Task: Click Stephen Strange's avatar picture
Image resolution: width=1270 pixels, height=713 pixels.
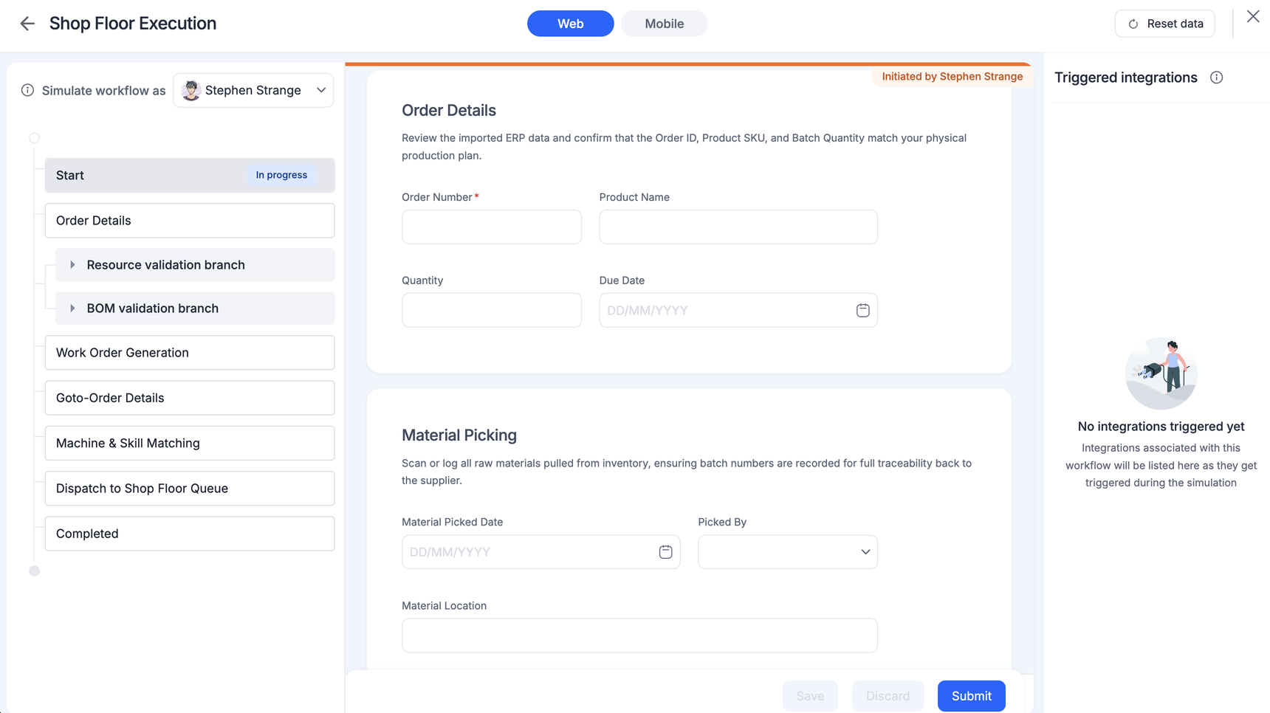Action: (x=191, y=90)
